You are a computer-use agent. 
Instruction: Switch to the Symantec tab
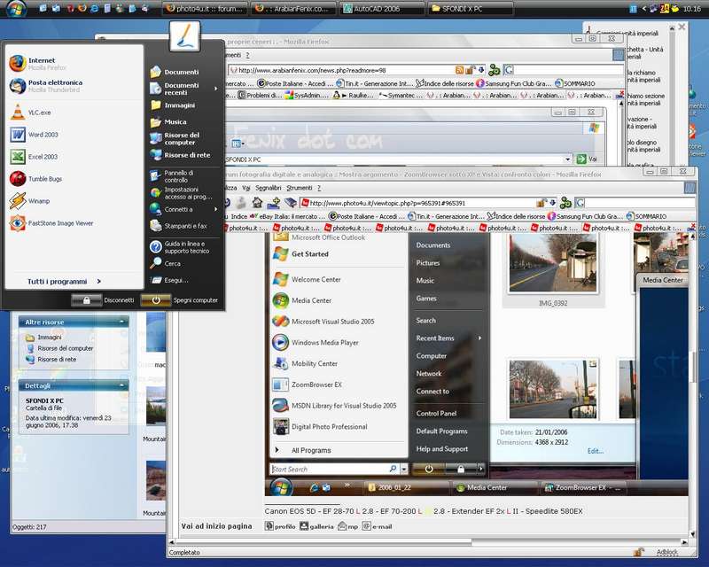point(400,96)
